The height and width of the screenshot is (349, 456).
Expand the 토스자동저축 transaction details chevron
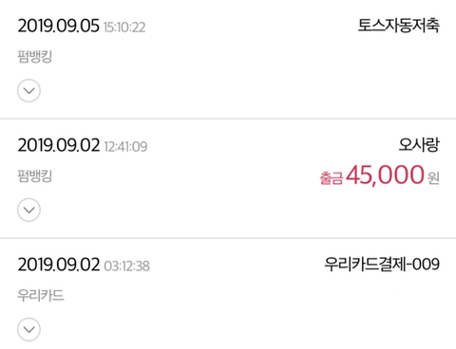point(28,91)
